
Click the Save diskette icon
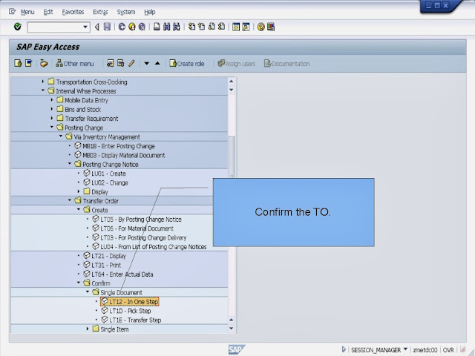107,27
